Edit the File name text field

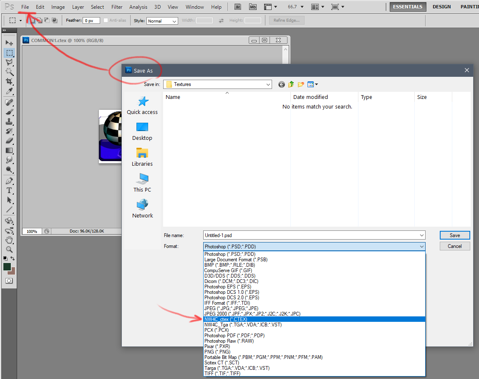point(311,235)
